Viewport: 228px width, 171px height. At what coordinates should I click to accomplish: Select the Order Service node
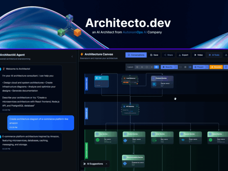(162, 138)
